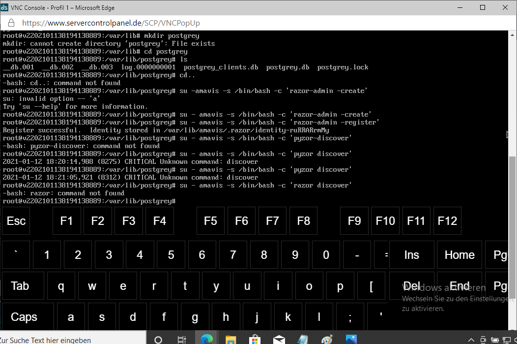Viewport: 517px width, 344px height.
Task: Open the Paint app from taskbar
Action: pyautogui.click(x=327, y=339)
